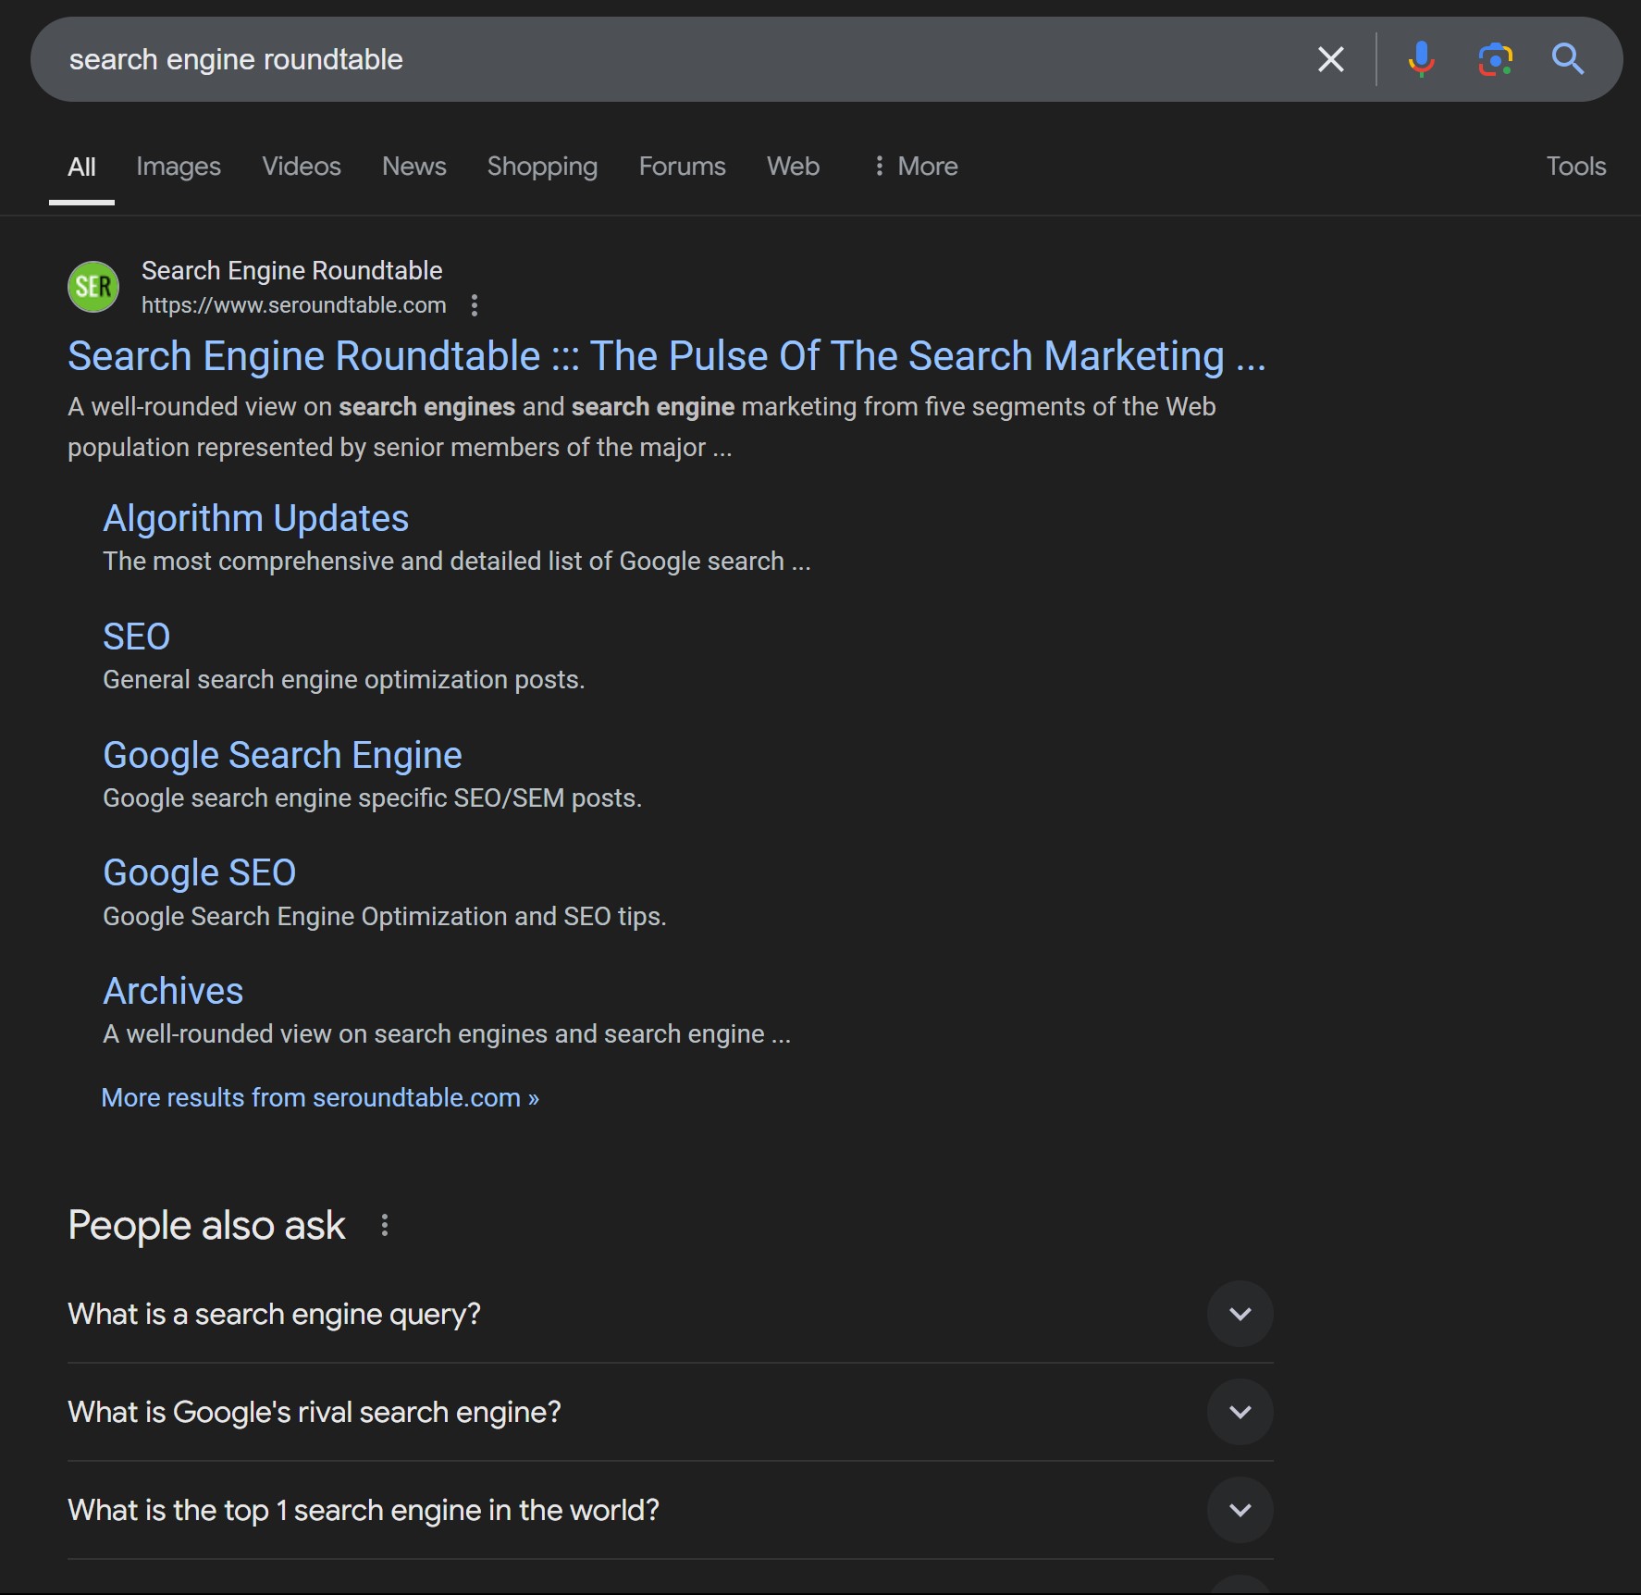Click the https://www.seroundtable.com URL text
This screenshot has height=1595, width=1641.
tap(294, 305)
